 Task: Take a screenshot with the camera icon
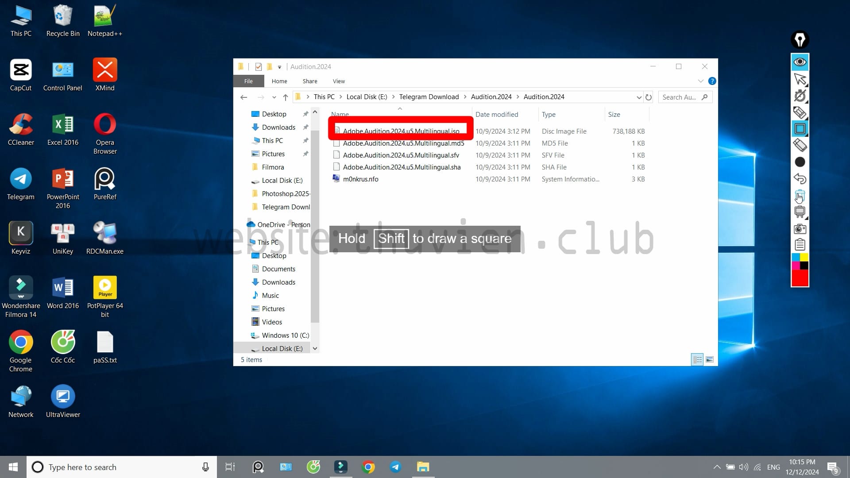pos(800,229)
